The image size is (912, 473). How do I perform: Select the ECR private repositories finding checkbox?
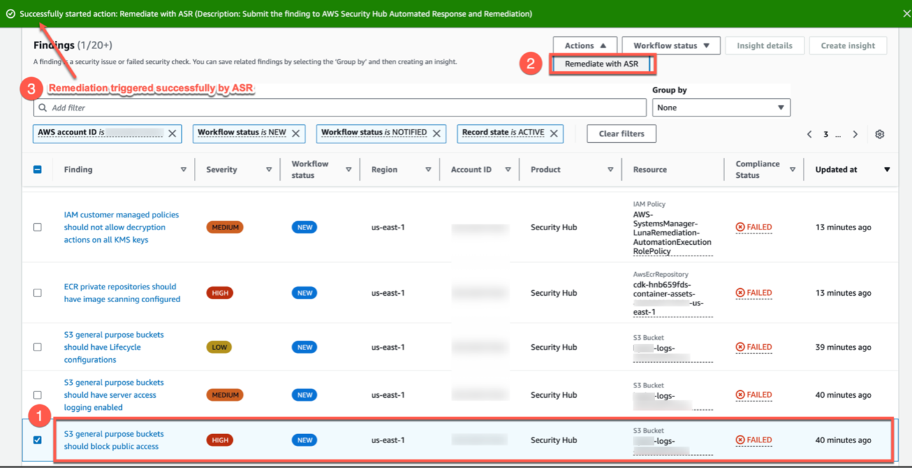[x=38, y=293]
